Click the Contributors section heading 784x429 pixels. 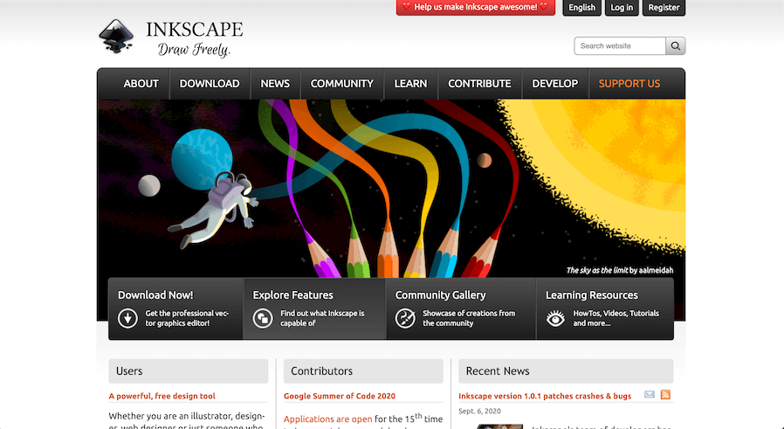pos(321,371)
